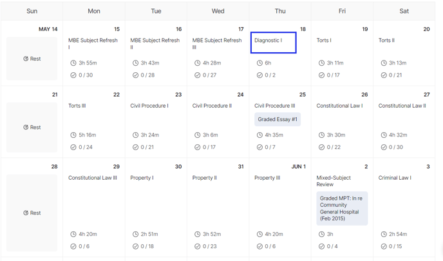
Task: Select Constitutional Law III on May 29
Action: point(92,178)
